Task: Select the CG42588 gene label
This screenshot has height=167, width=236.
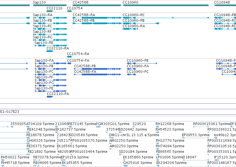Action: pyautogui.click(x=80, y=3)
